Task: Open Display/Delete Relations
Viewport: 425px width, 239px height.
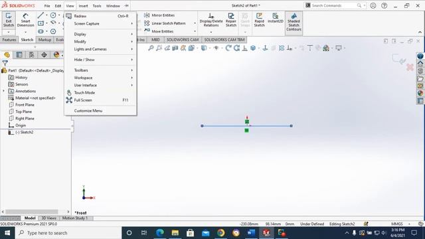Action: [x=211, y=20]
